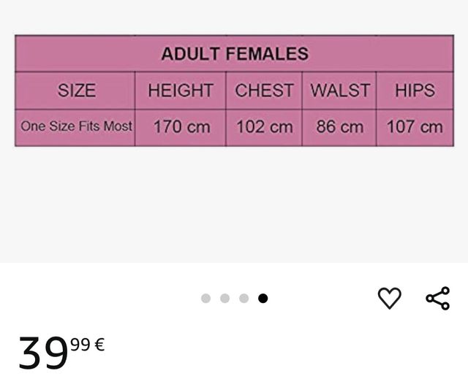This screenshot has width=468, height=387.
Task: Tap the heart wishlist icon
Action: tap(389, 298)
